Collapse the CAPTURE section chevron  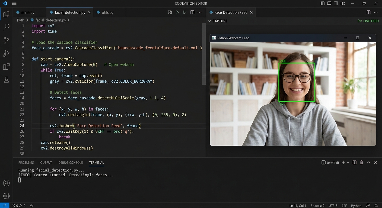click(x=209, y=21)
